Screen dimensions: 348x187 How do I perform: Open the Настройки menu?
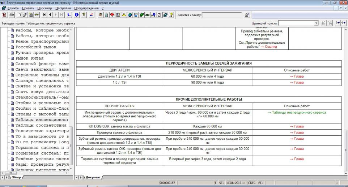coord(63,8)
